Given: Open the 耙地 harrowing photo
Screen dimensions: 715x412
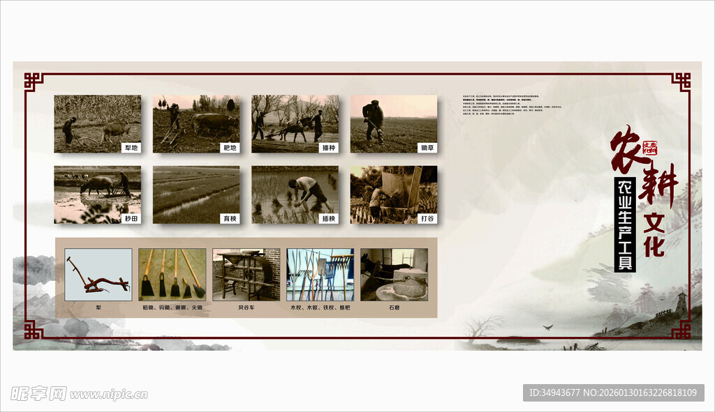Looking at the screenshot, I should (x=196, y=123).
